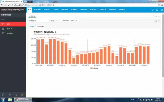Open the 解放大道口 location dropdown
The height and width of the screenshot is (102, 164).
point(39,21)
